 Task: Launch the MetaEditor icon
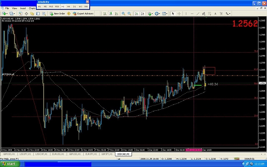click(69, 14)
